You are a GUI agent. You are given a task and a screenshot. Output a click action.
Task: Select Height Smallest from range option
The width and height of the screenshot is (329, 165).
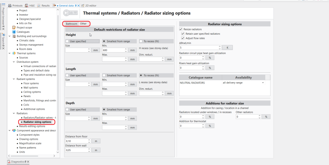tap(104, 41)
